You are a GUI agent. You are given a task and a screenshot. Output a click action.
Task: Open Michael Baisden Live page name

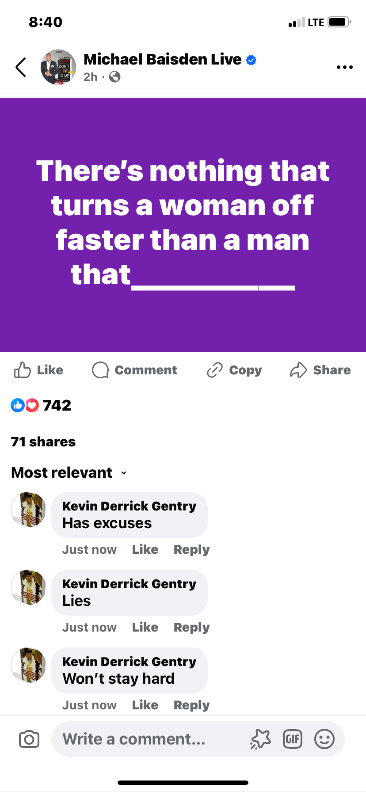click(163, 59)
